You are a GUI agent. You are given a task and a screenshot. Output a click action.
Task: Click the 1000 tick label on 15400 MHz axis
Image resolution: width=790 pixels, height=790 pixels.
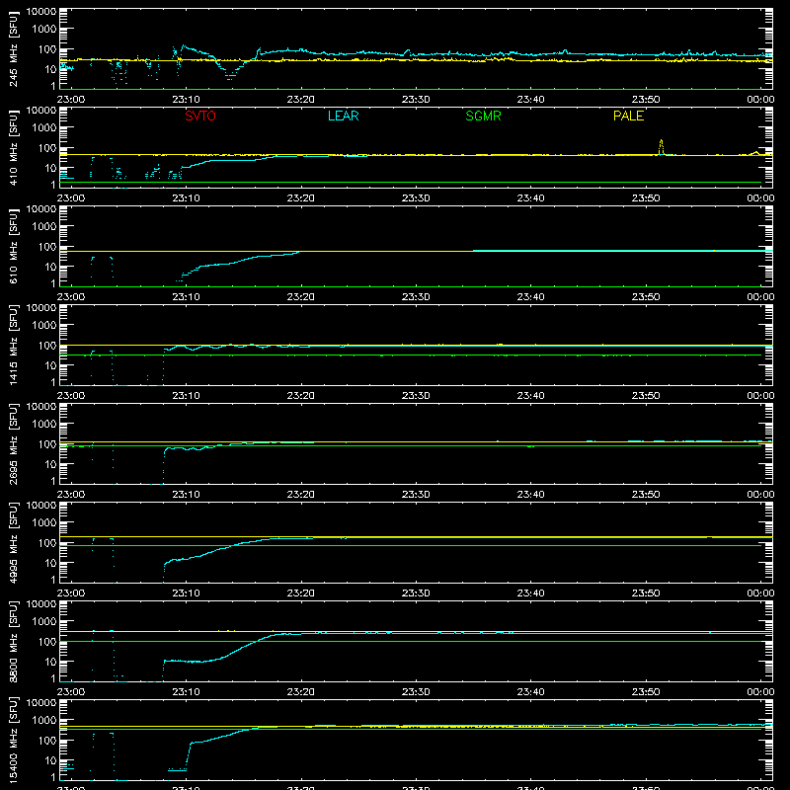click(x=44, y=721)
